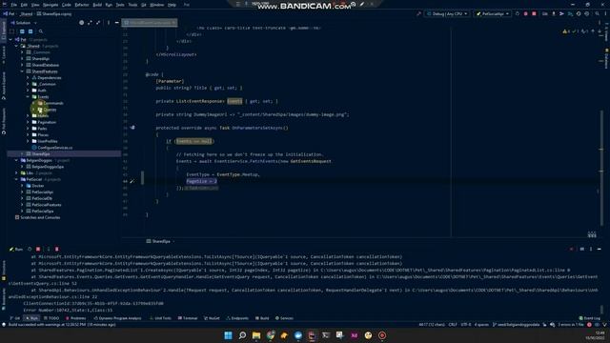Open File Explorer from taskbar
610x343 pixels.
256,335
